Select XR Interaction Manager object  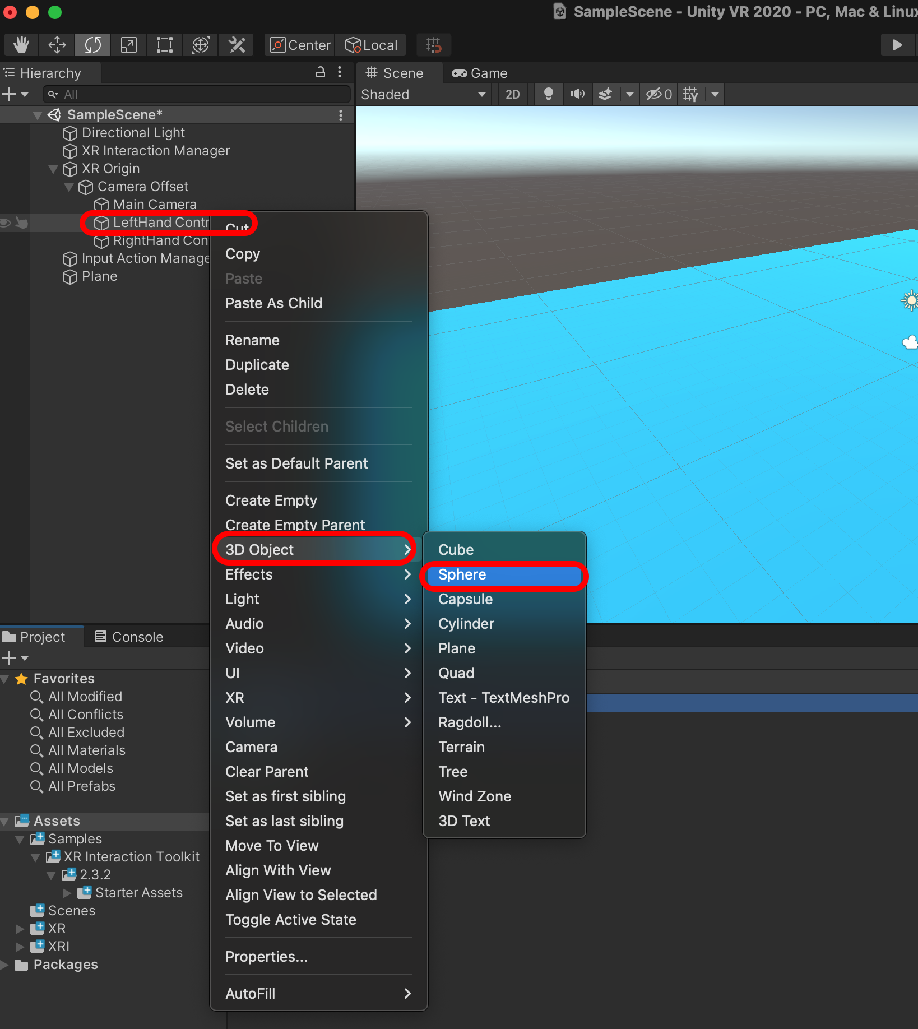click(155, 151)
